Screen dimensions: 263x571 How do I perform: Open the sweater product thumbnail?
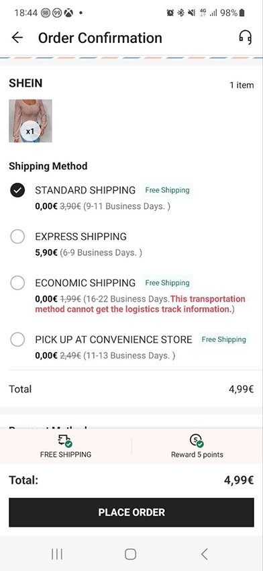[x=31, y=120]
